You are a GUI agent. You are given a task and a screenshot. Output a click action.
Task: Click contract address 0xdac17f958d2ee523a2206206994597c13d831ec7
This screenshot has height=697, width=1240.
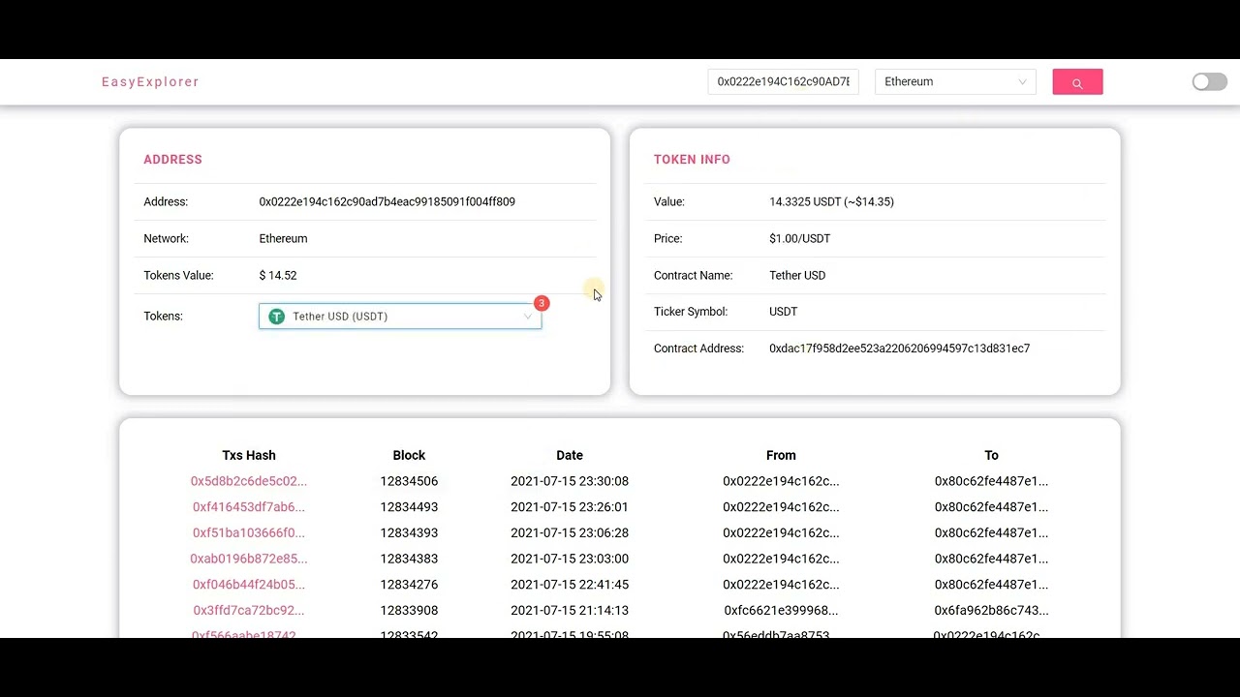pos(899,348)
